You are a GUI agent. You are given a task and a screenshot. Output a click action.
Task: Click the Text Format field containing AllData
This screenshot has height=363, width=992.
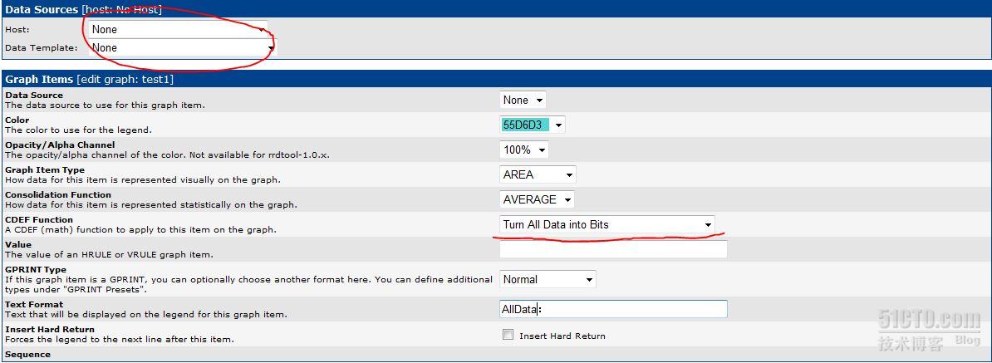pyautogui.click(x=614, y=309)
